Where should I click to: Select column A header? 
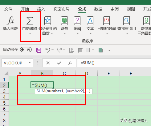(20, 73)
